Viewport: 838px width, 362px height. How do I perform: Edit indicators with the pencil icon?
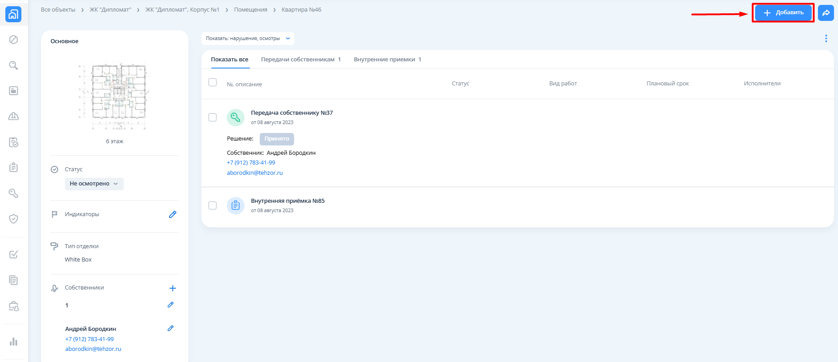click(x=172, y=214)
